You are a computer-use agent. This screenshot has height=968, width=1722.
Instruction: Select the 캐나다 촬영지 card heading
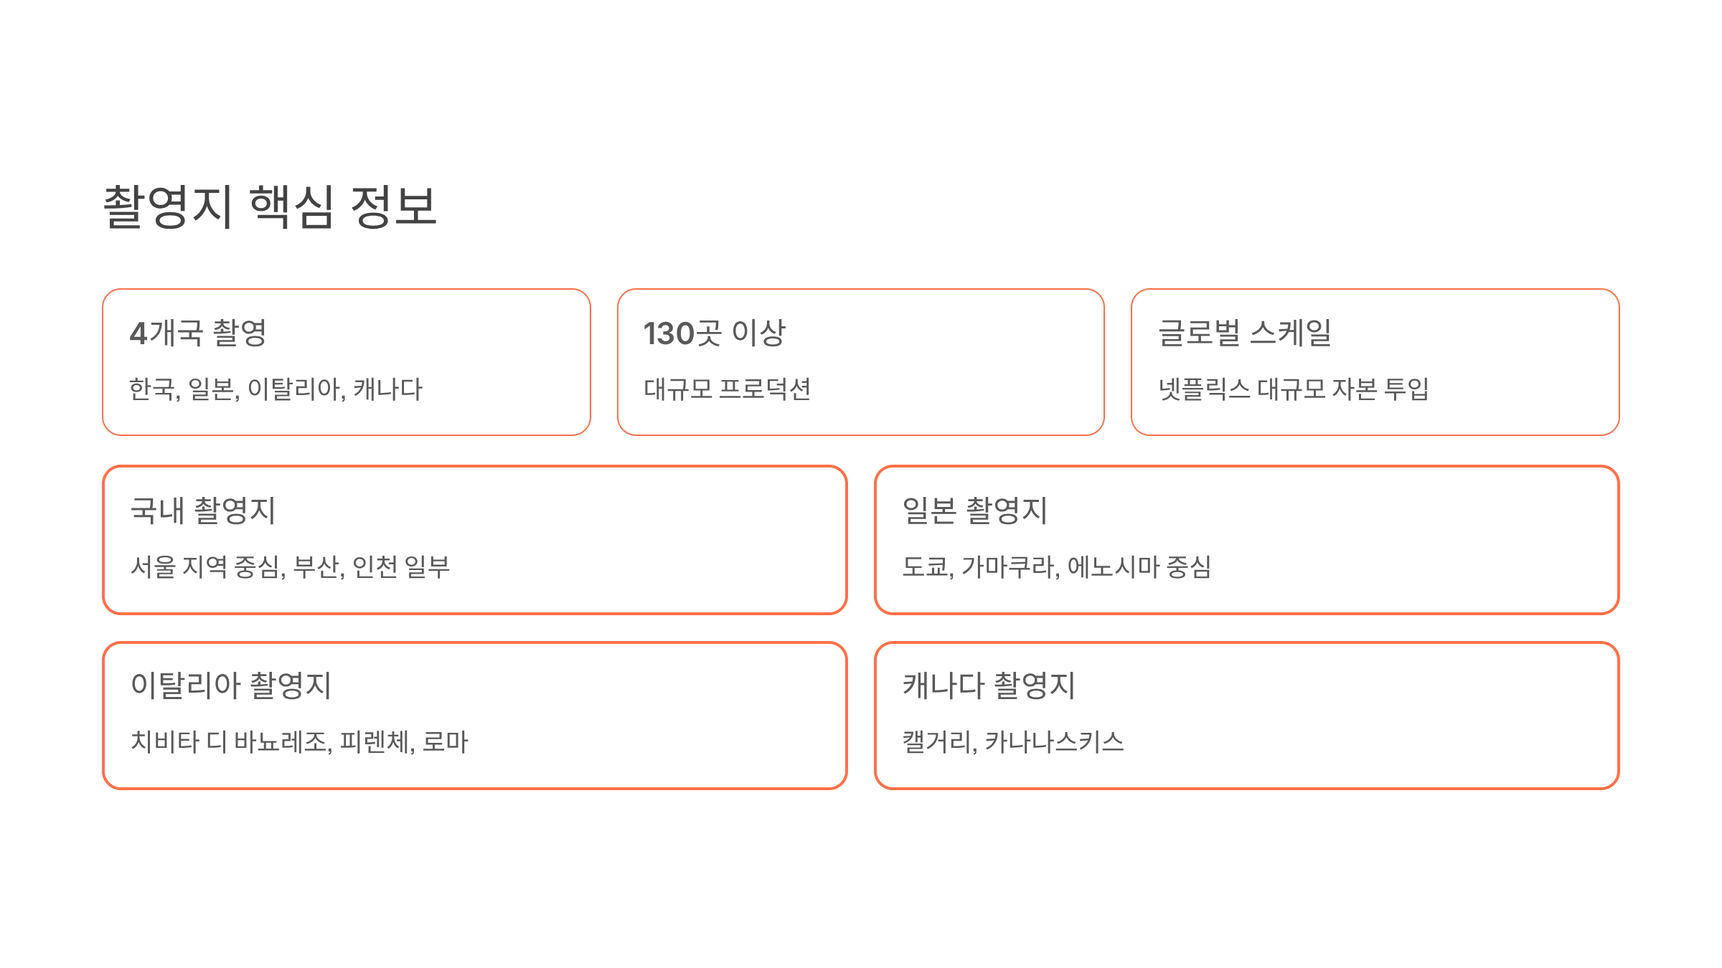pyautogui.click(x=989, y=685)
